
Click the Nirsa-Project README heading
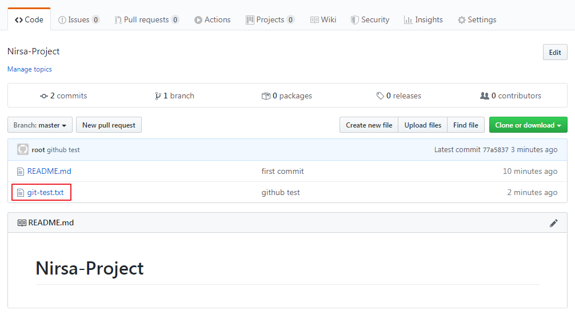tap(90, 268)
